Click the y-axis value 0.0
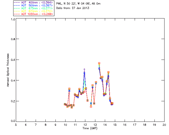 coord(13,121)
